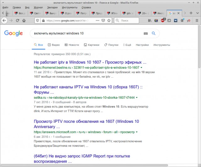Click the blue search magnifier button
The image size is (201, 167).
pos(154,34)
